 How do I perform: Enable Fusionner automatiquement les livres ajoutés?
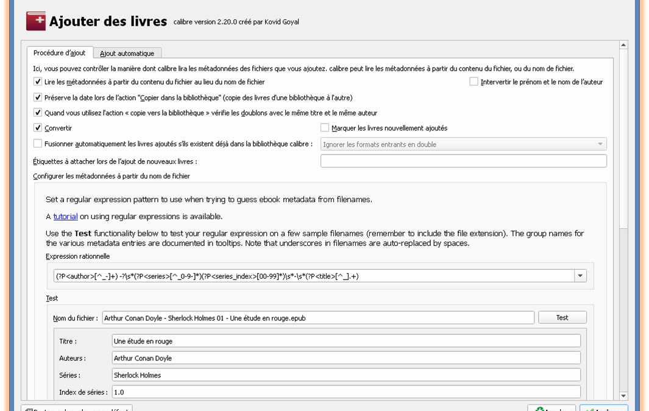pos(38,144)
